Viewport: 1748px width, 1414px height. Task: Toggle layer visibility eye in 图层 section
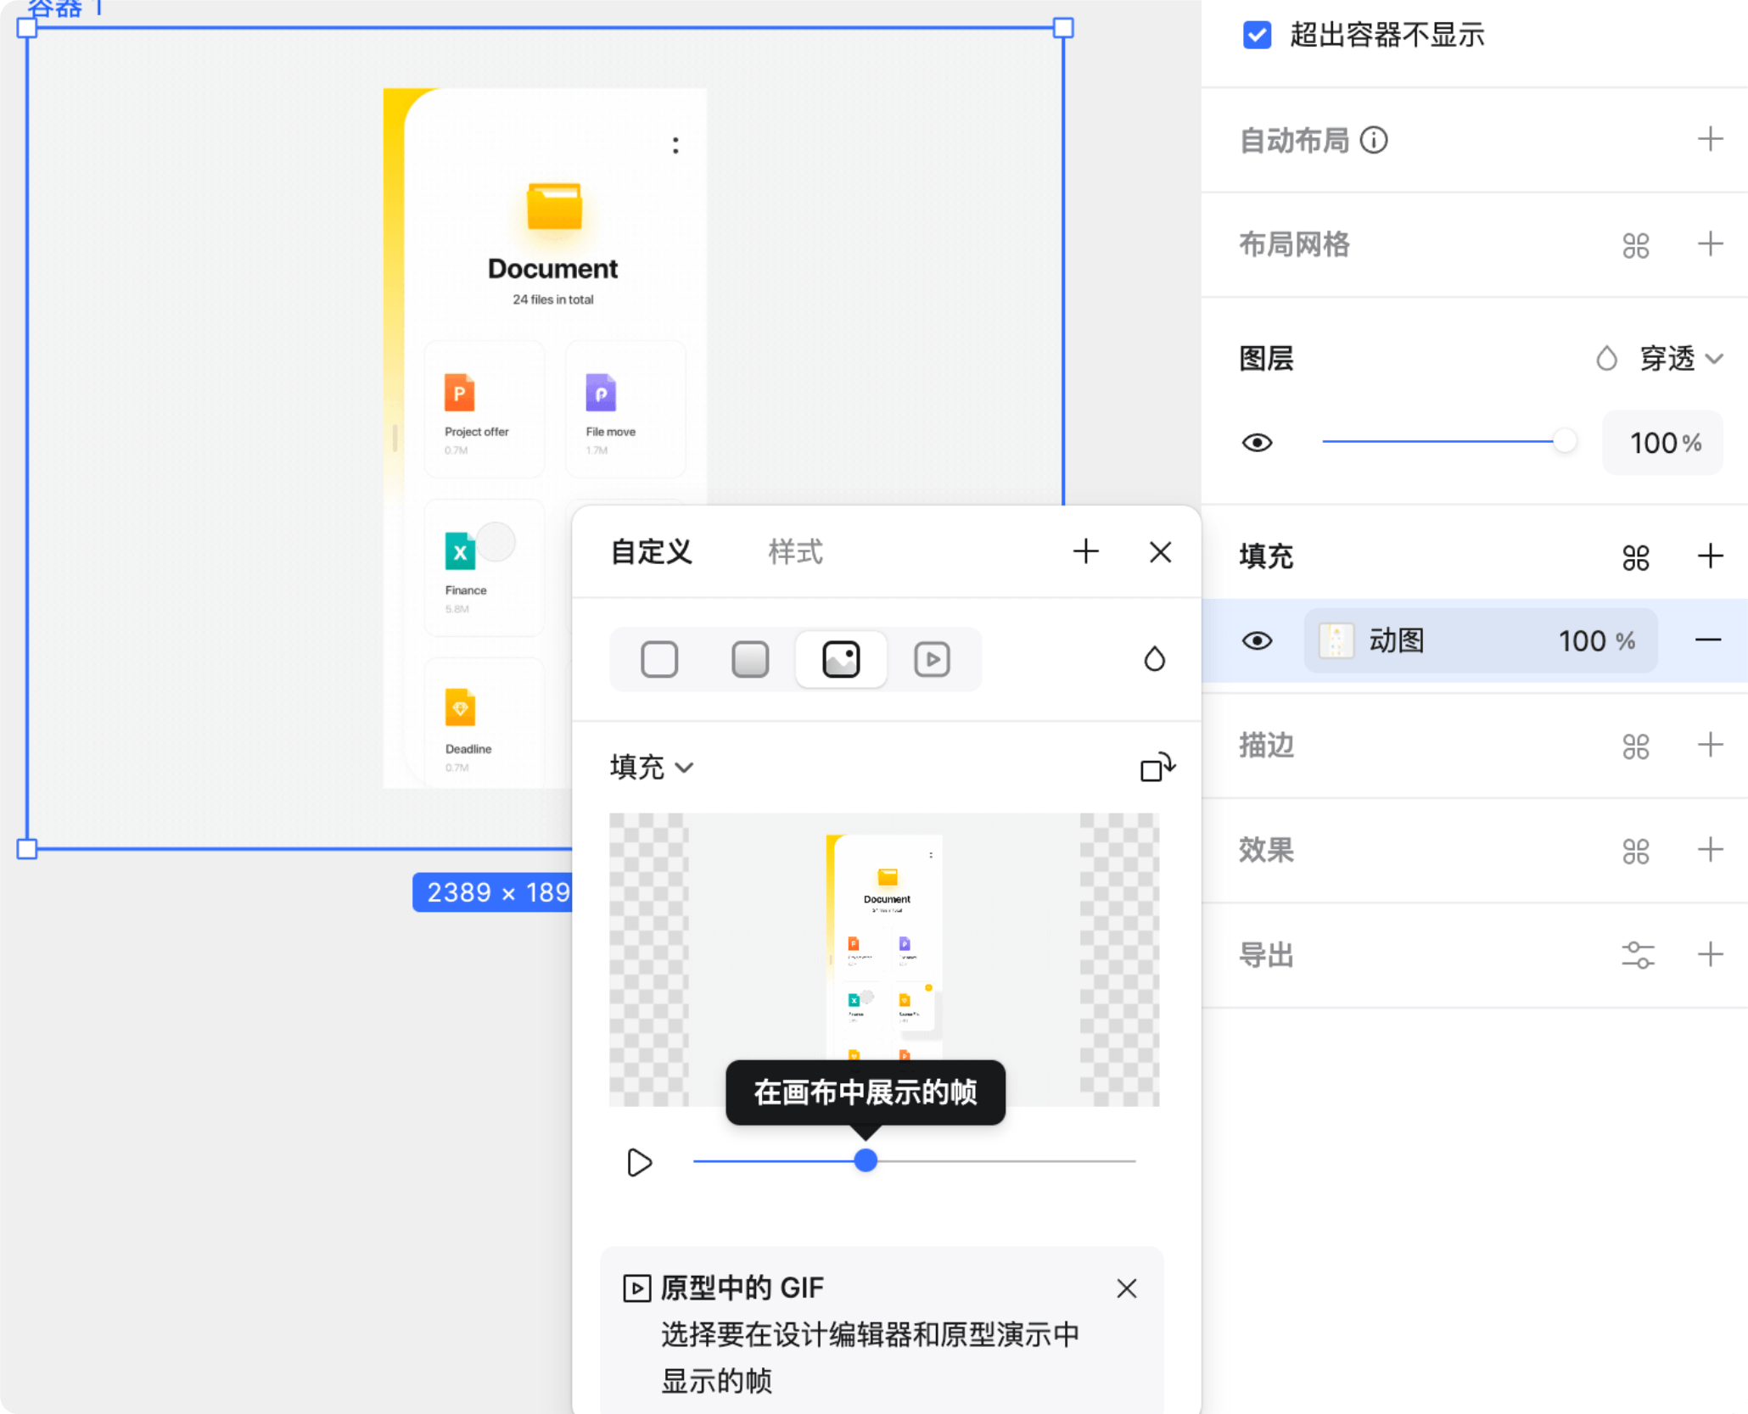coord(1258,442)
